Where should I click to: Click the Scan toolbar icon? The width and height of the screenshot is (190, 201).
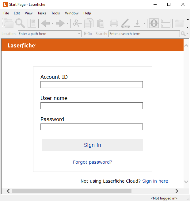(126, 23)
